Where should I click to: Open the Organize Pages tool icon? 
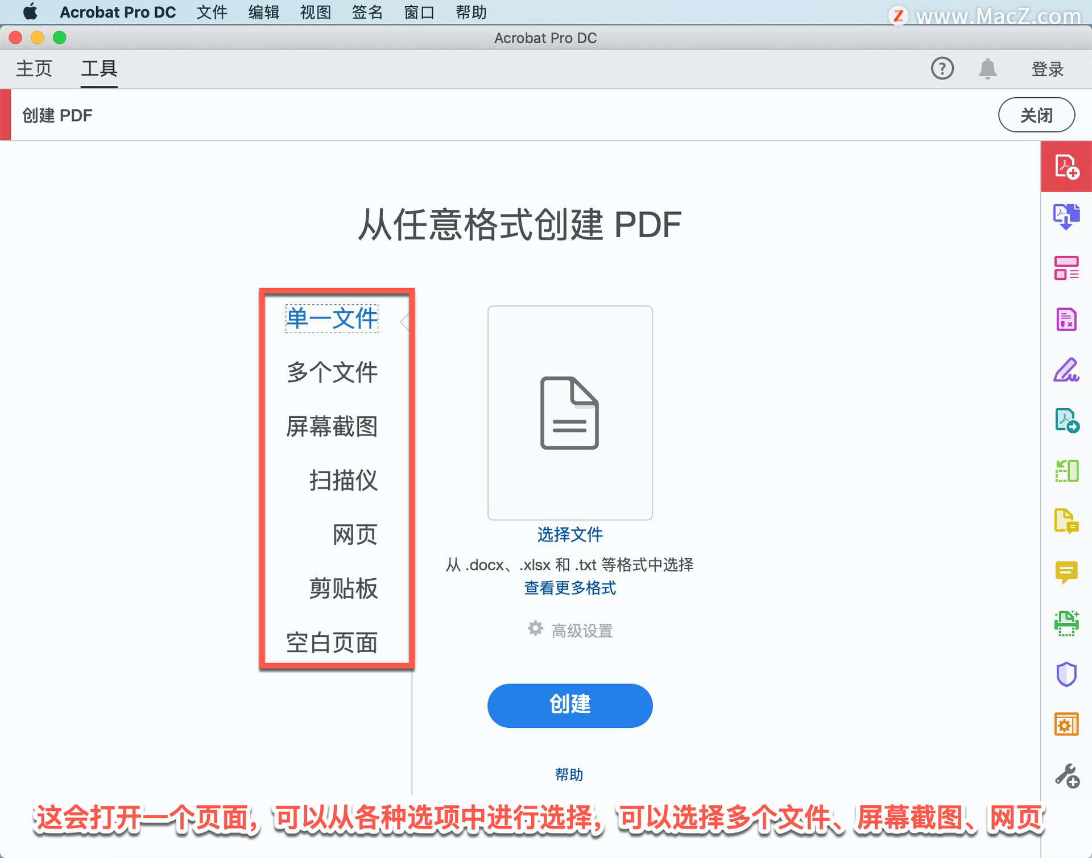pos(1066,268)
